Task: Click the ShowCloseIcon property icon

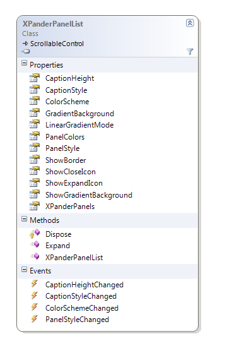Action: pos(35,171)
